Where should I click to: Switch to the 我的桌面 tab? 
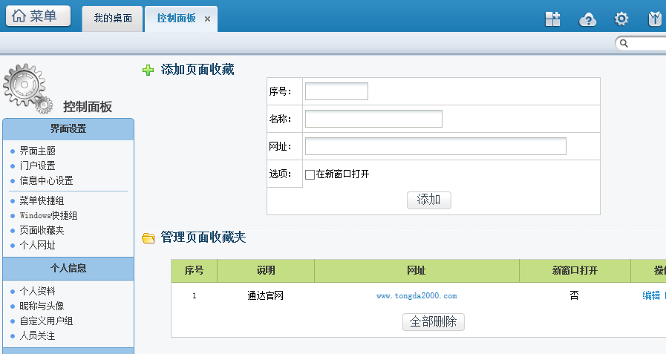tap(112, 18)
